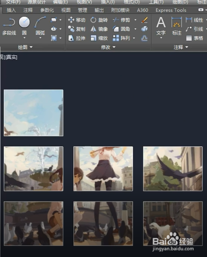Select the Text (文字) tool
The height and width of the screenshot is (257, 207).
point(161,26)
